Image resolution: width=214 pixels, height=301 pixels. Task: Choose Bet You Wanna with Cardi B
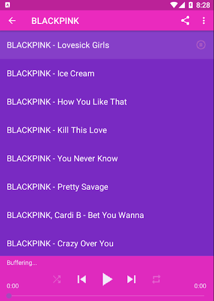(107, 215)
